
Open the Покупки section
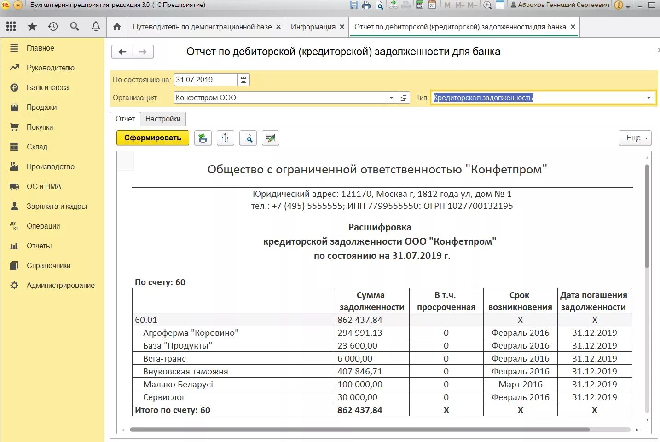coord(40,127)
